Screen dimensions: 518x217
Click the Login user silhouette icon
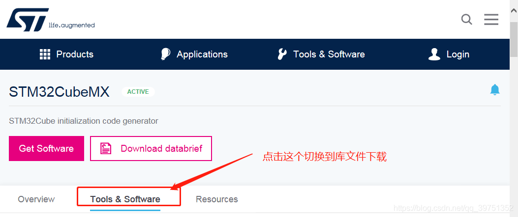434,54
